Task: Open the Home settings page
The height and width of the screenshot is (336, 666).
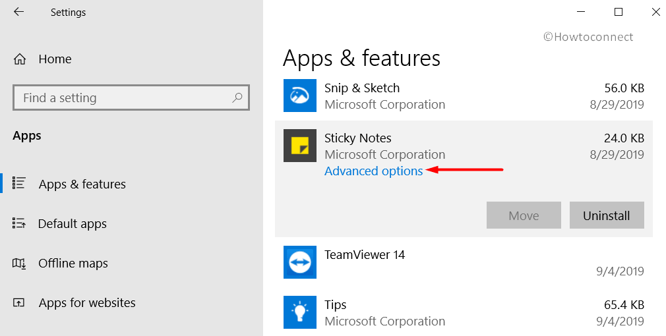Action: pos(55,59)
